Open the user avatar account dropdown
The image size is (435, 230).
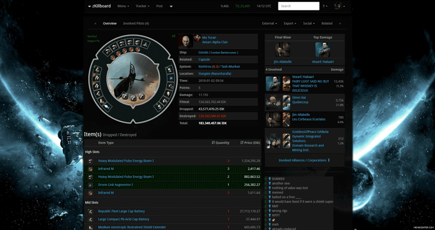(x=340, y=6)
